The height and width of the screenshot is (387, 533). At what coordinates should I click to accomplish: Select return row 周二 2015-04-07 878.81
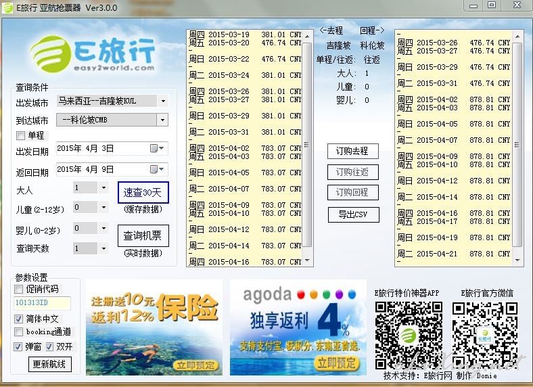(454, 140)
